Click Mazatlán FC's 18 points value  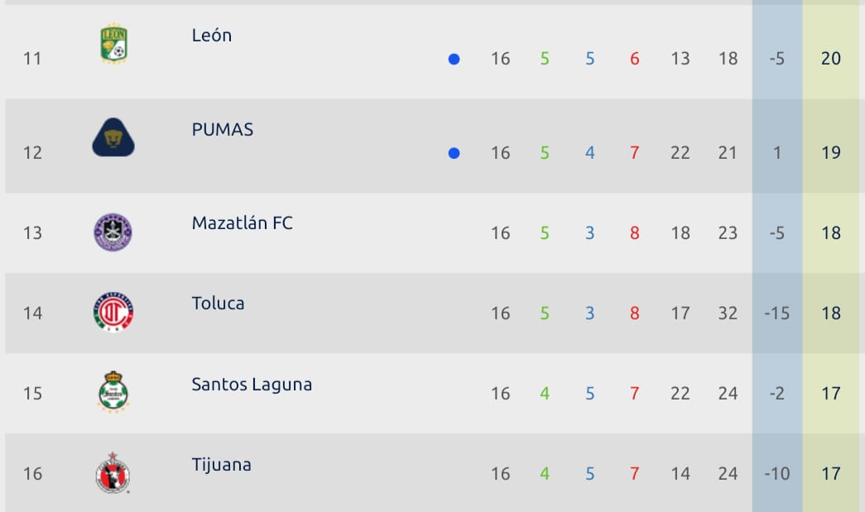click(x=831, y=233)
